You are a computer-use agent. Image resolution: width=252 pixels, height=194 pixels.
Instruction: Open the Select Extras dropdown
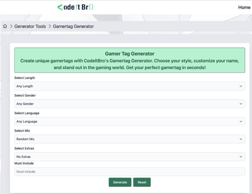pos(126,157)
